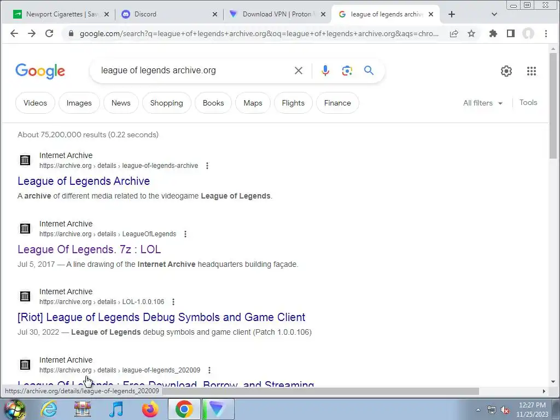Image resolution: width=560 pixels, height=420 pixels.
Task: Open the League of Legends Archive result
Action: point(84,181)
